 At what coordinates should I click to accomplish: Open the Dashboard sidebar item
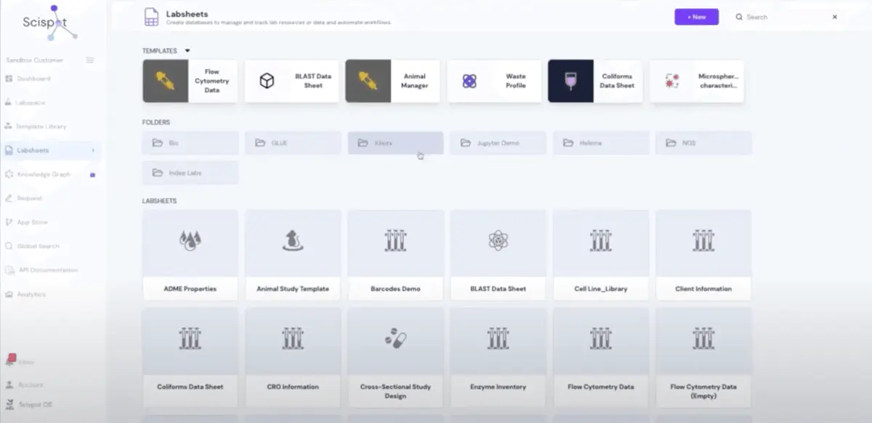pyautogui.click(x=28, y=78)
